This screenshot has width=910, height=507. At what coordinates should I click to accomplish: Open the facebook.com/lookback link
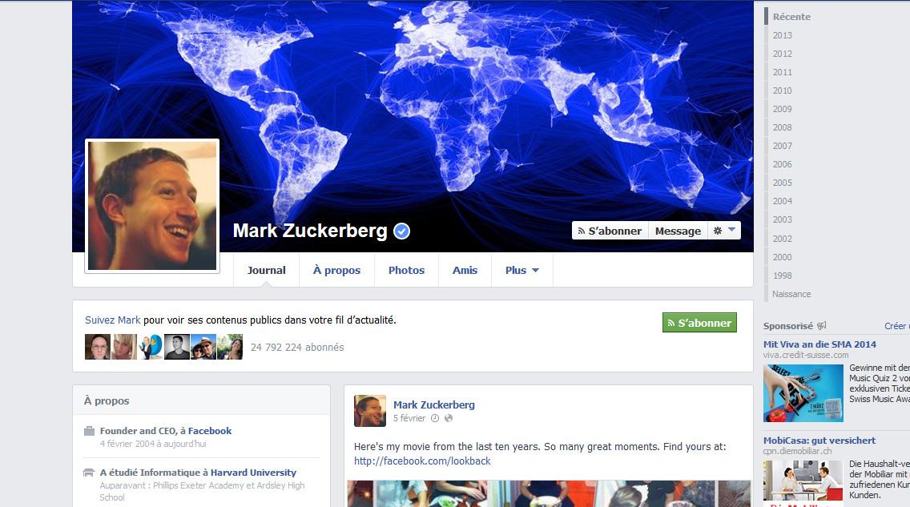422,461
